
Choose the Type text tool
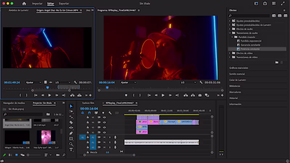click(71, 150)
